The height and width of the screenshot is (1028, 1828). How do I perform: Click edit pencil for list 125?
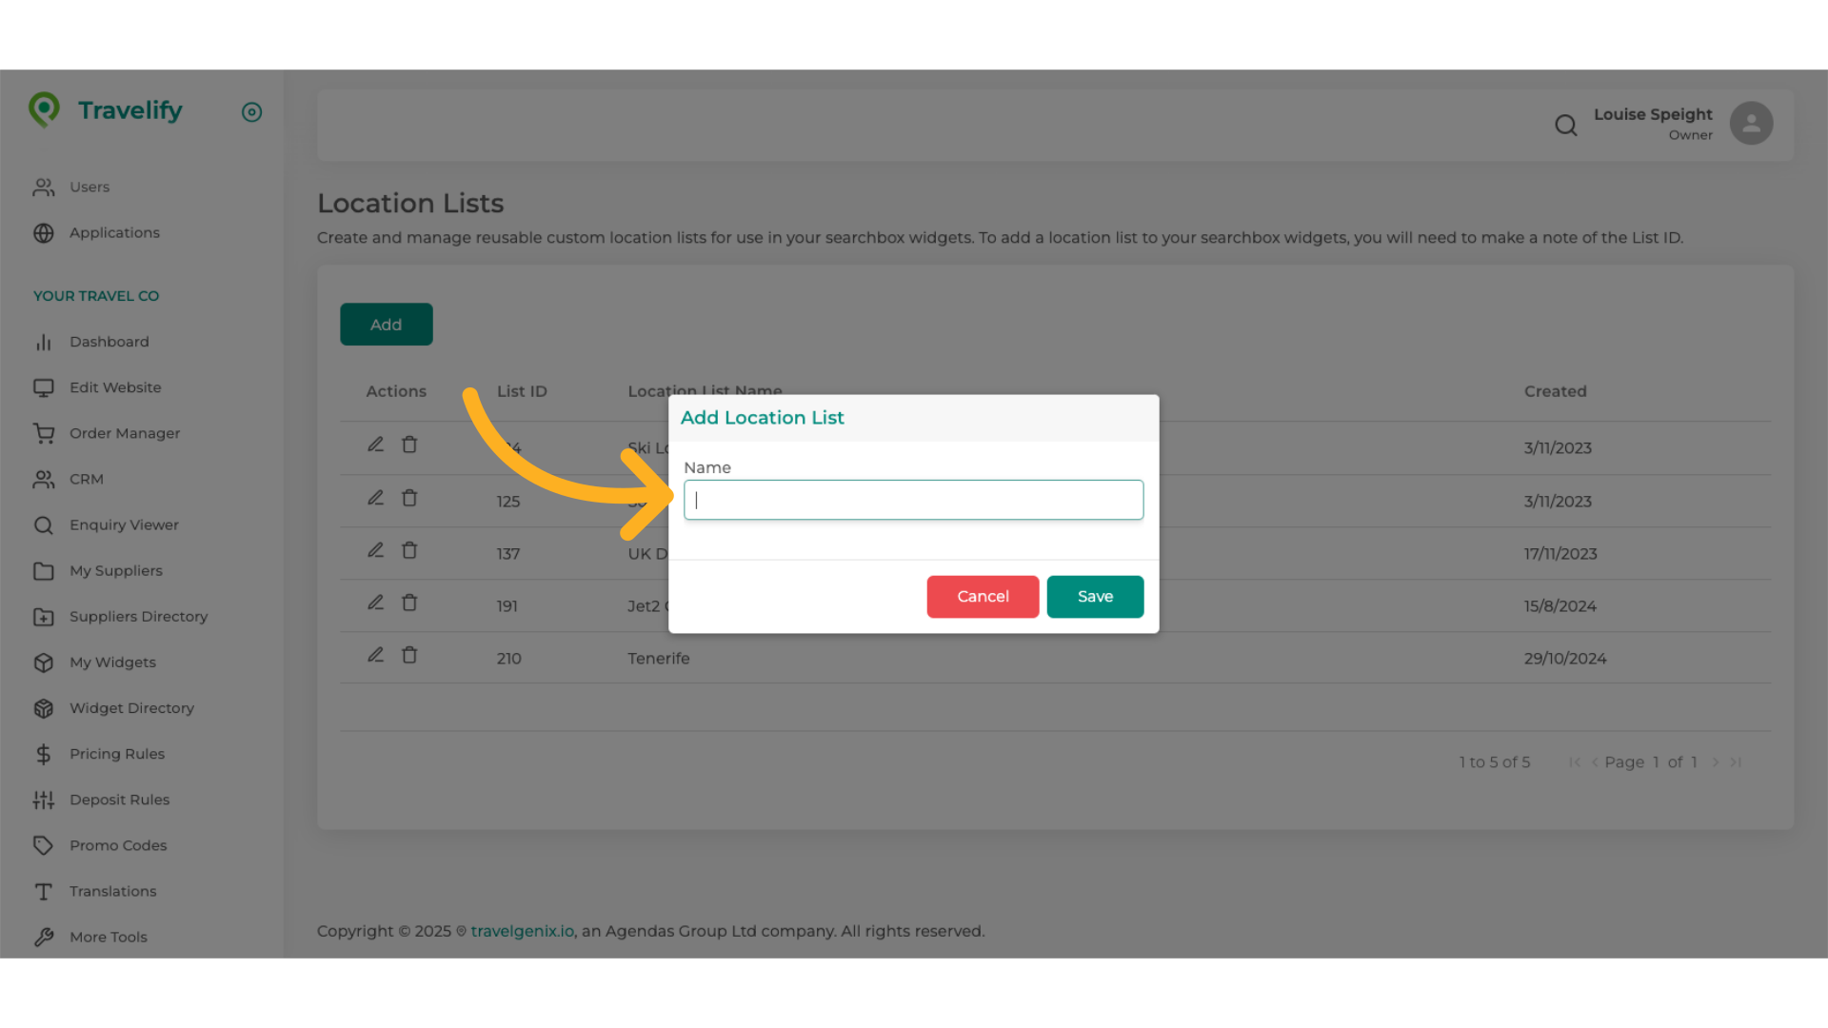[x=376, y=498]
